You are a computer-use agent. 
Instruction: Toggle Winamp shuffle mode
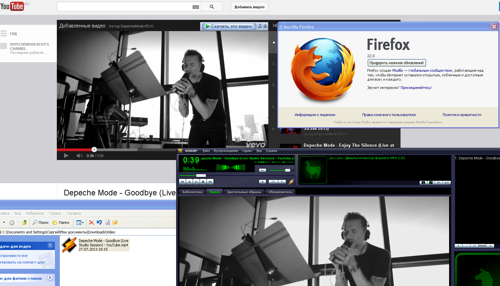click(273, 182)
